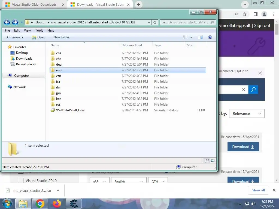Open the Explorer address bar history dropdown
The width and height of the screenshot is (279, 209).
click(149, 22)
